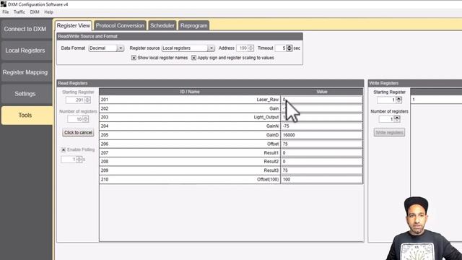The image size is (462, 260).
Task: Select the 201 Laser_Raw register row
Action: (231, 100)
